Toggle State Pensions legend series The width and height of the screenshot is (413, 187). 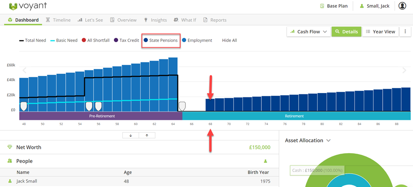(x=161, y=40)
